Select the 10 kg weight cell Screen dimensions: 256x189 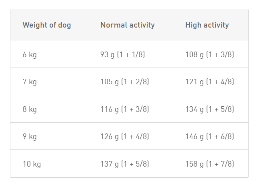click(32, 164)
